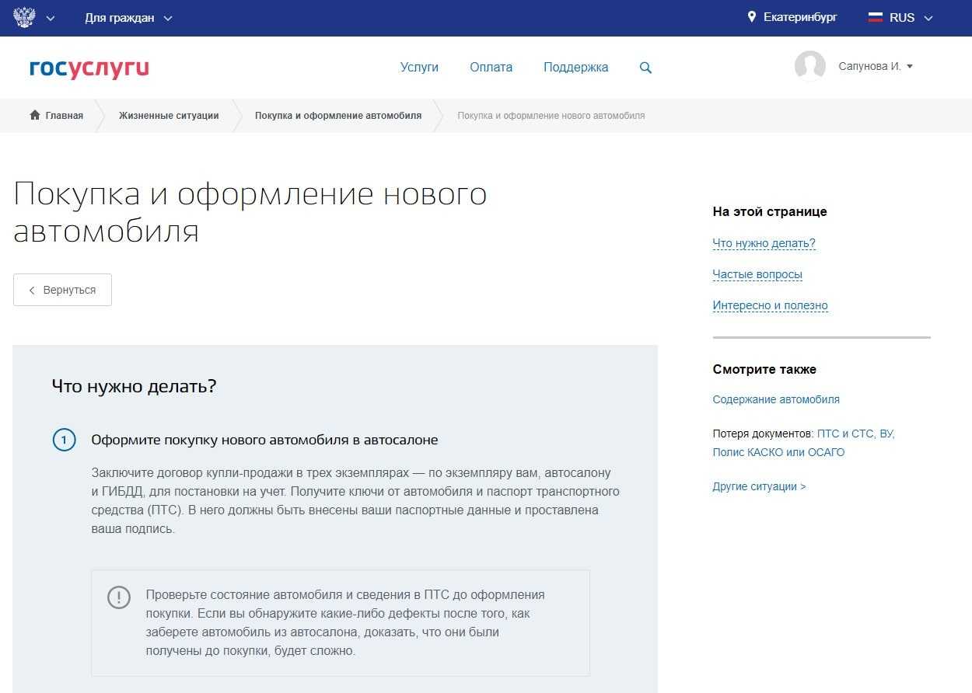The height and width of the screenshot is (693, 972).
Task: Expand the chevron next to the emblem
Action: [51, 18]
